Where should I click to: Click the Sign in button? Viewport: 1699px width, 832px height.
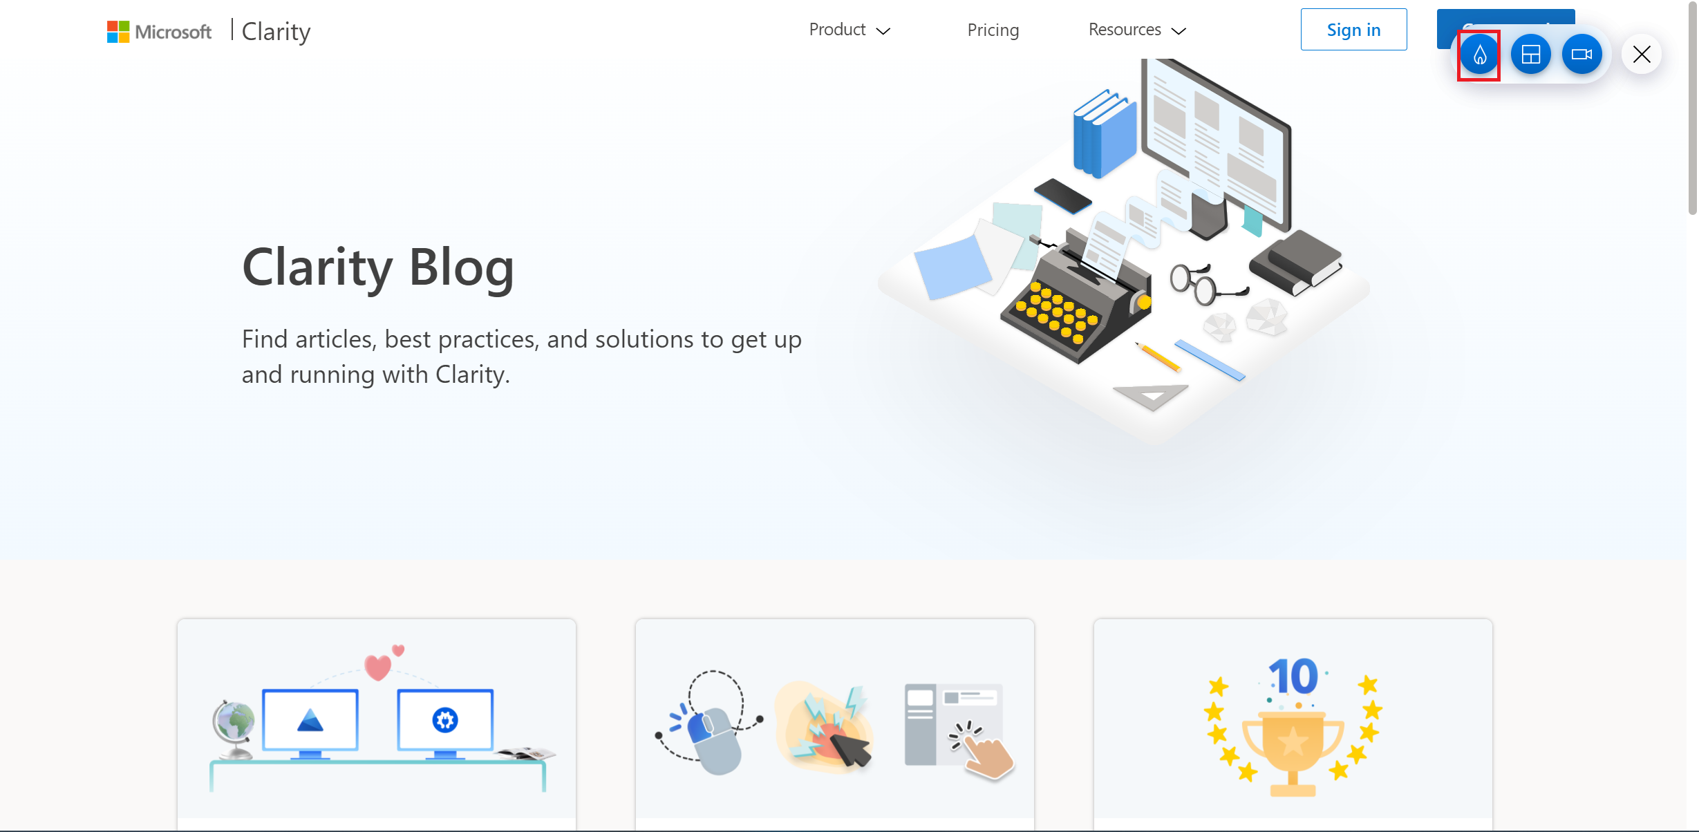[1352, 29]
